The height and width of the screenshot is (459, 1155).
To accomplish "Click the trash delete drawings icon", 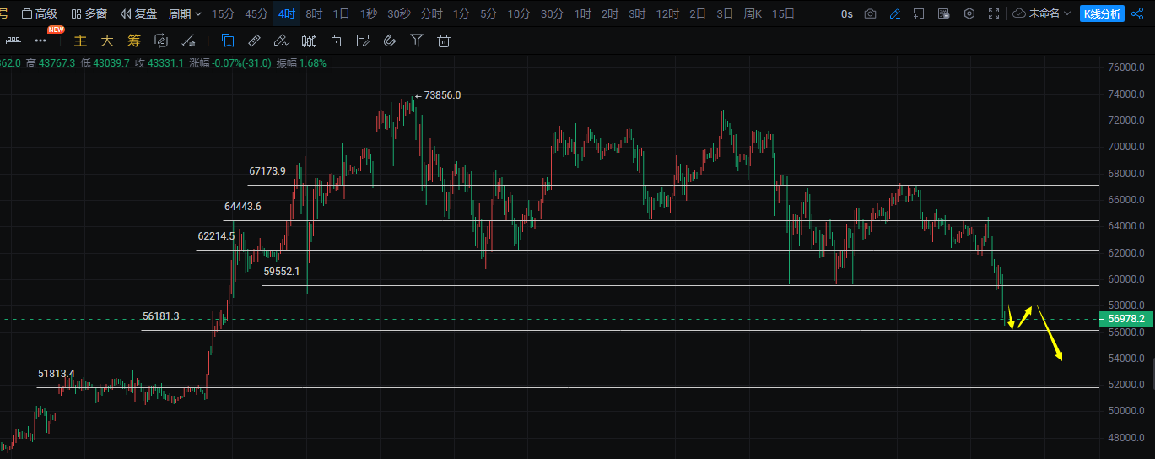I will pyautogui.click(x=444, y=40).
